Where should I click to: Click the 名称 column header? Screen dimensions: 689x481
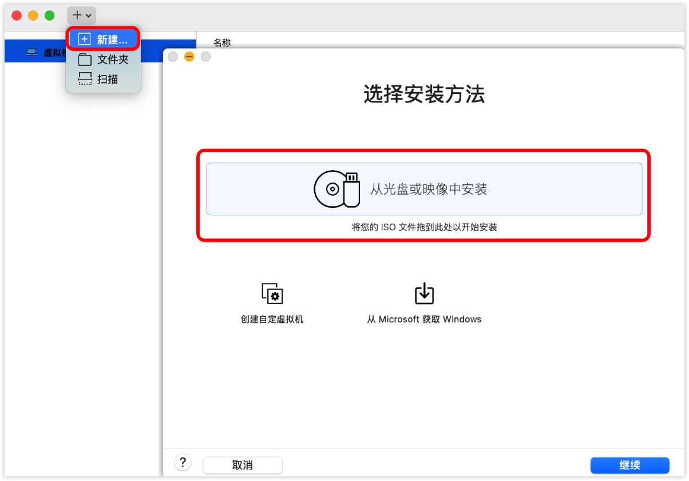[x=222, y=43]
